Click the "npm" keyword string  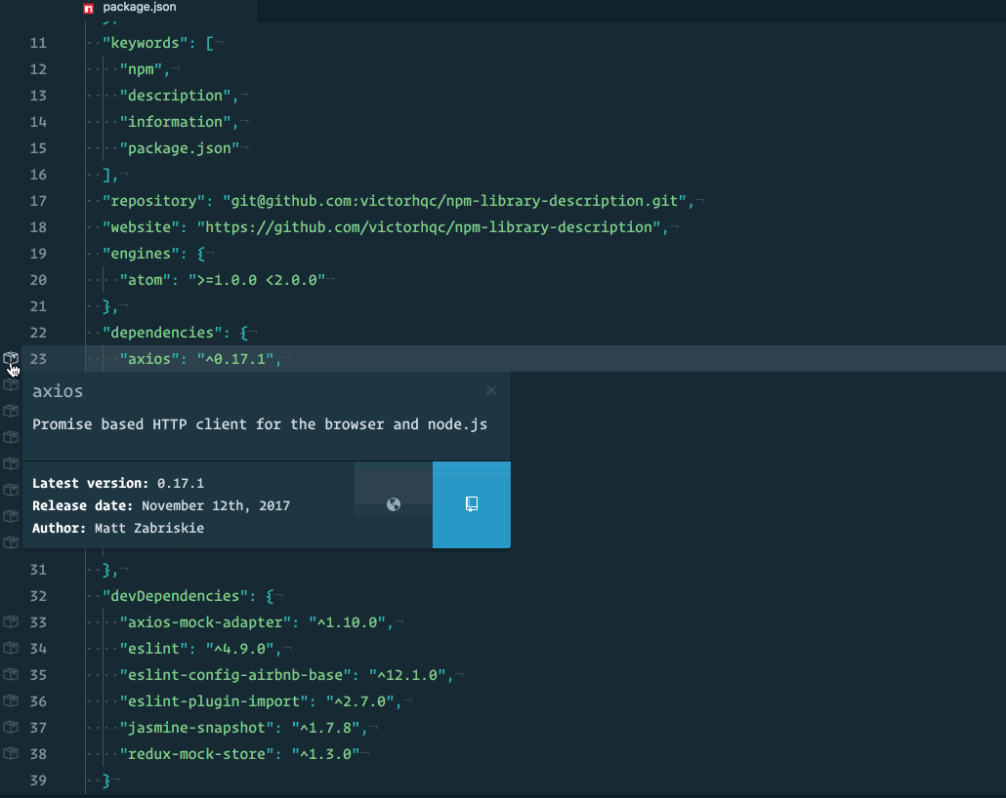141,69
